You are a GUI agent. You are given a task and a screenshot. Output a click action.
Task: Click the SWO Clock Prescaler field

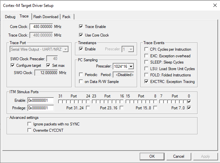[x=52, y=59]
